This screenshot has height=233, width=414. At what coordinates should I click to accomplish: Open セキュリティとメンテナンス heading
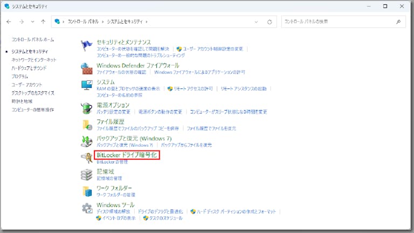coord(123,42)
